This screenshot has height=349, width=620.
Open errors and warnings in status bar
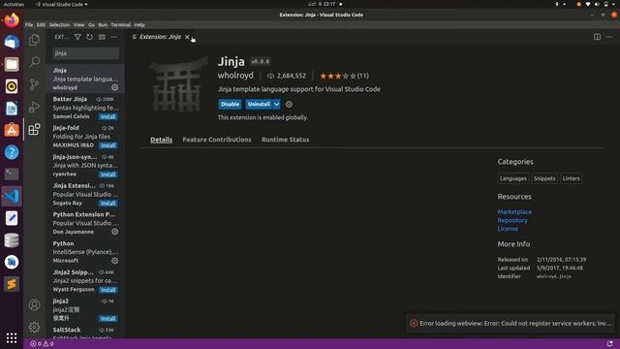point(42,344)
